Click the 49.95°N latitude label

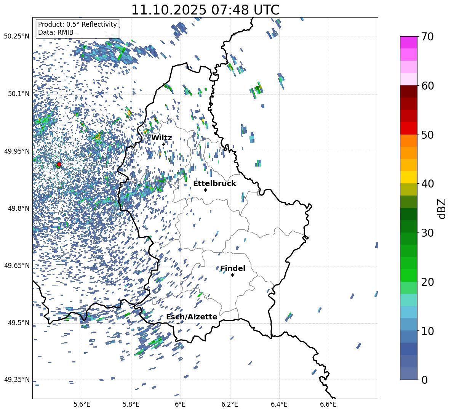tap(17, 151)
